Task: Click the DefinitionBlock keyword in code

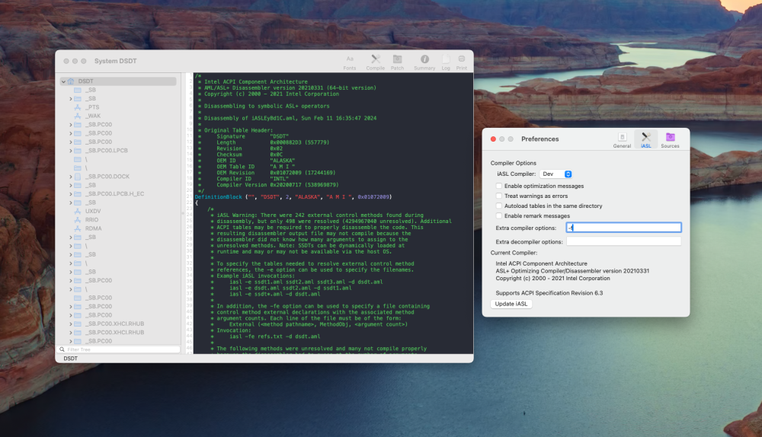Action: click(218, 197)
